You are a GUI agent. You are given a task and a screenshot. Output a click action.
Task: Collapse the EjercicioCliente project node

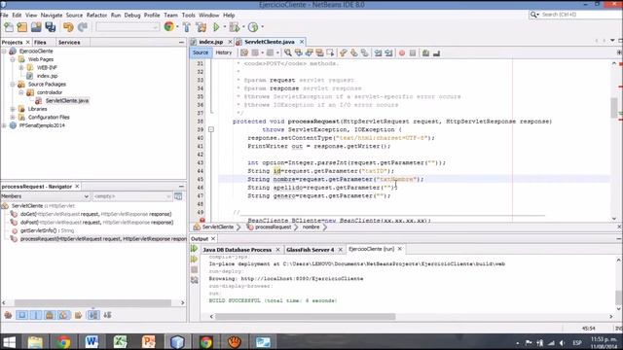pyautogui.click(x=4, y=52)
